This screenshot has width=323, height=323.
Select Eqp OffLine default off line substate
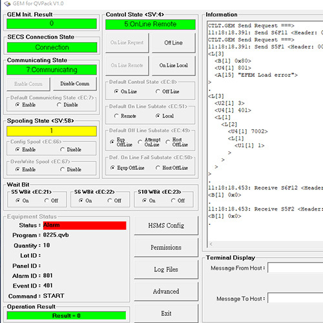pyautogui.click(x=121, y=142)
